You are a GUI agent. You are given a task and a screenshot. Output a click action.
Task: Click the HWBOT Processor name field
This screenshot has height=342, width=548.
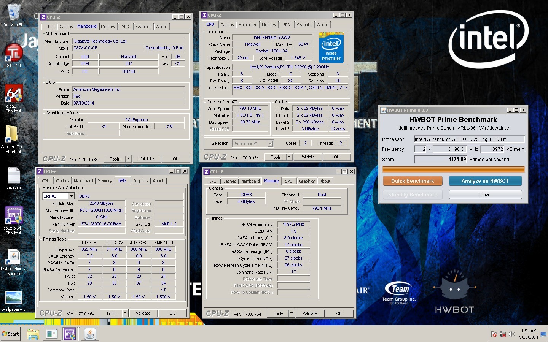click(470, 139)
